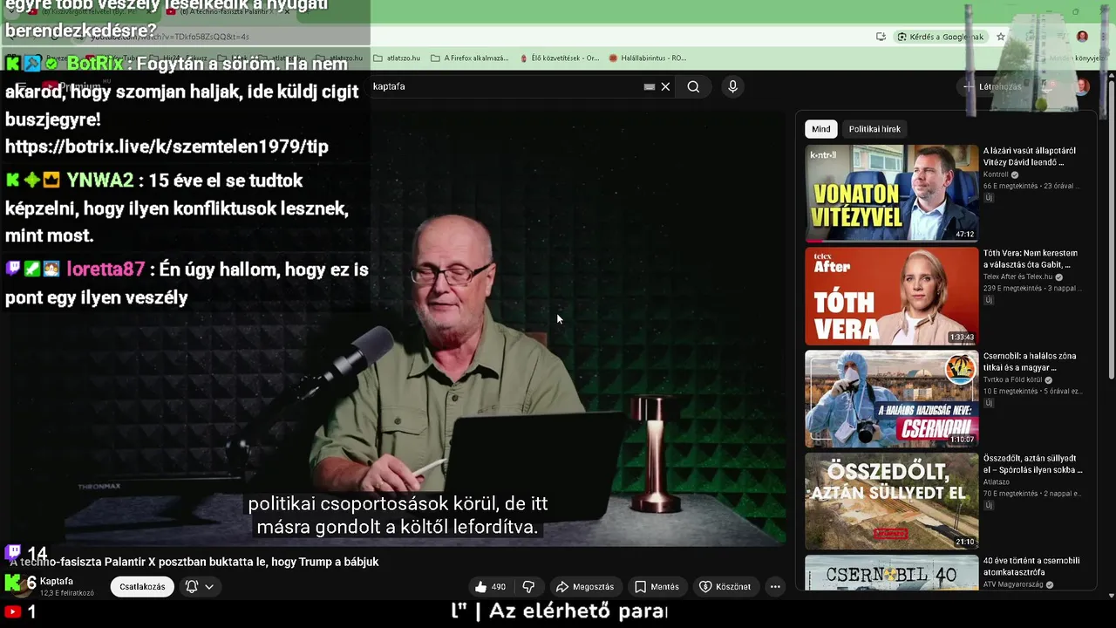The height and width of the screenshot is (628, 1116).
Task: Click the 'Telex After és Telex.hu' channel name
Action: pos(1018,277)
